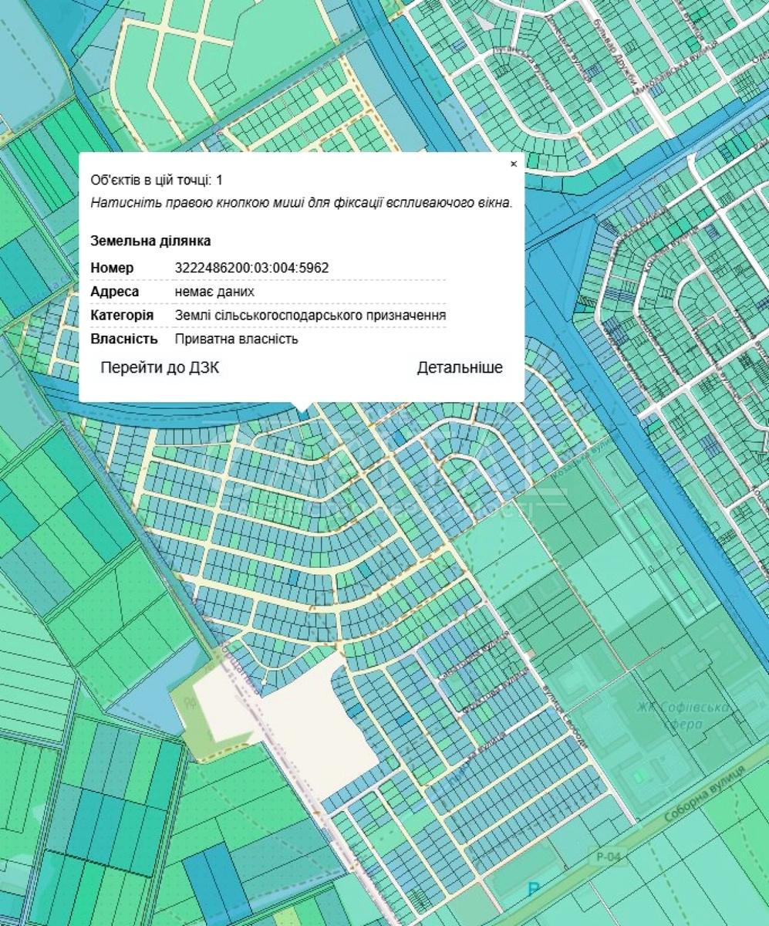The height and width of the screenshot is (926, 769).
Task: Close the parcel info popup
Action: coord(514,164)
